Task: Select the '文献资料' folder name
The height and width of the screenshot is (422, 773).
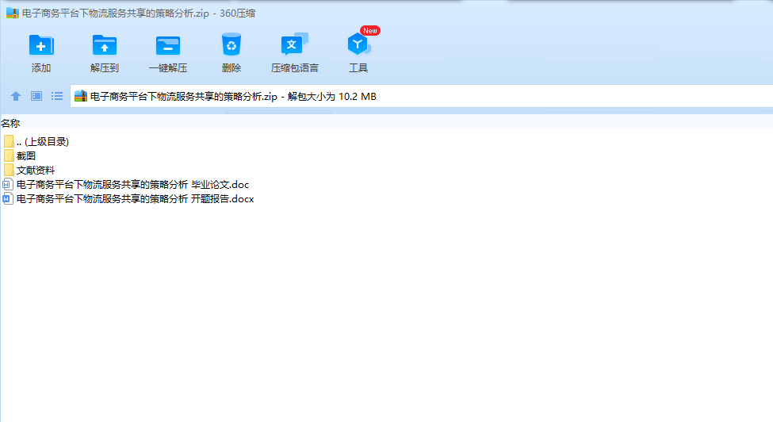Action: tap(36, 170)
